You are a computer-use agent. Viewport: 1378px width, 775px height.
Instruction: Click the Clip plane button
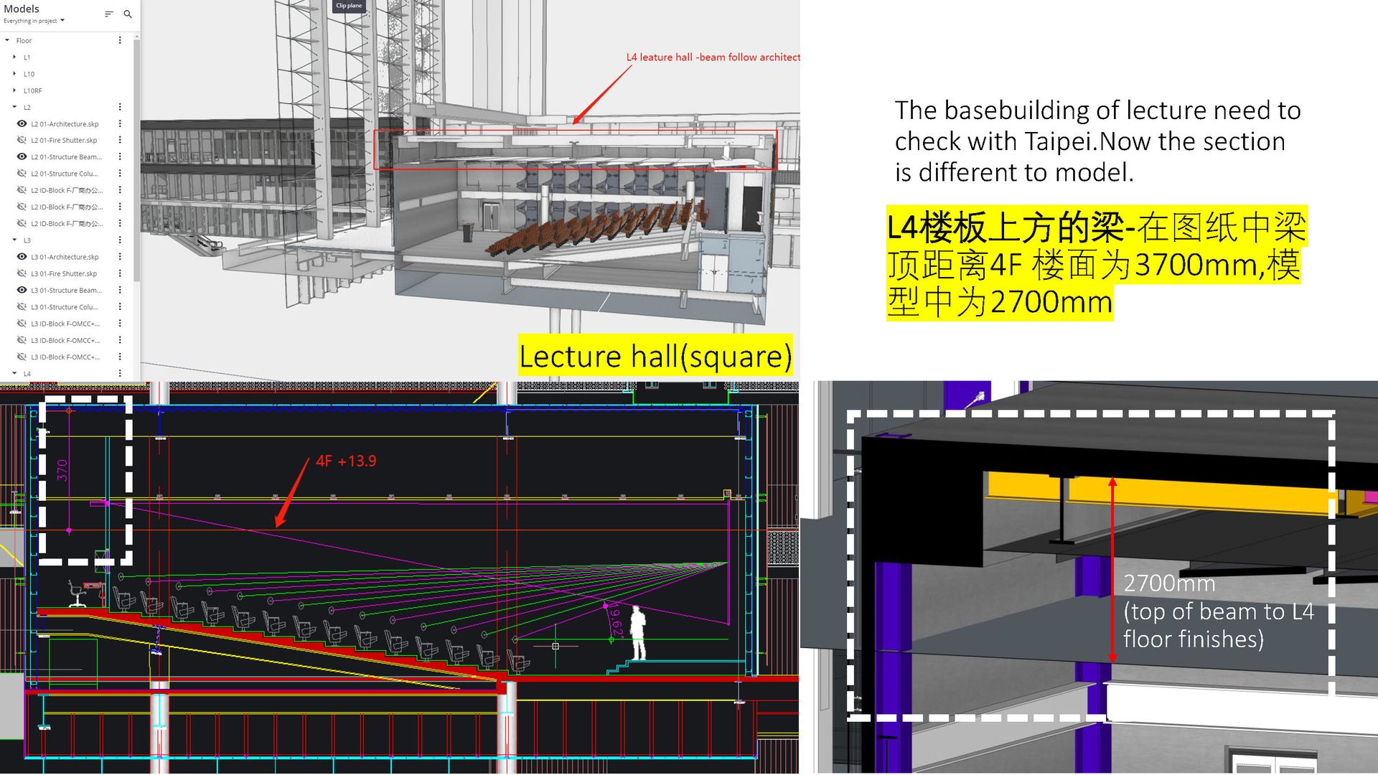pyautogui.click(x=350, y=6)
